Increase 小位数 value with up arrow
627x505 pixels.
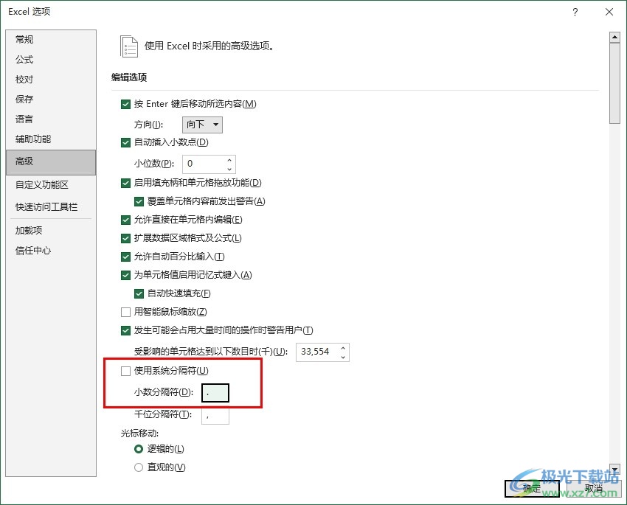point(229,160)
